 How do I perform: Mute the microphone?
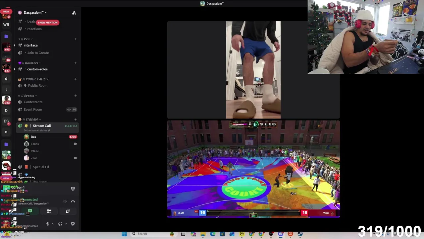coord(47,224)
